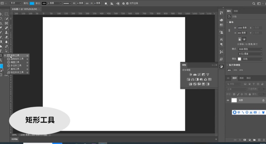This screenshot has height=144, width=266.
Task: Toggle lock all padlock icon
Action: tap(250, 94)
